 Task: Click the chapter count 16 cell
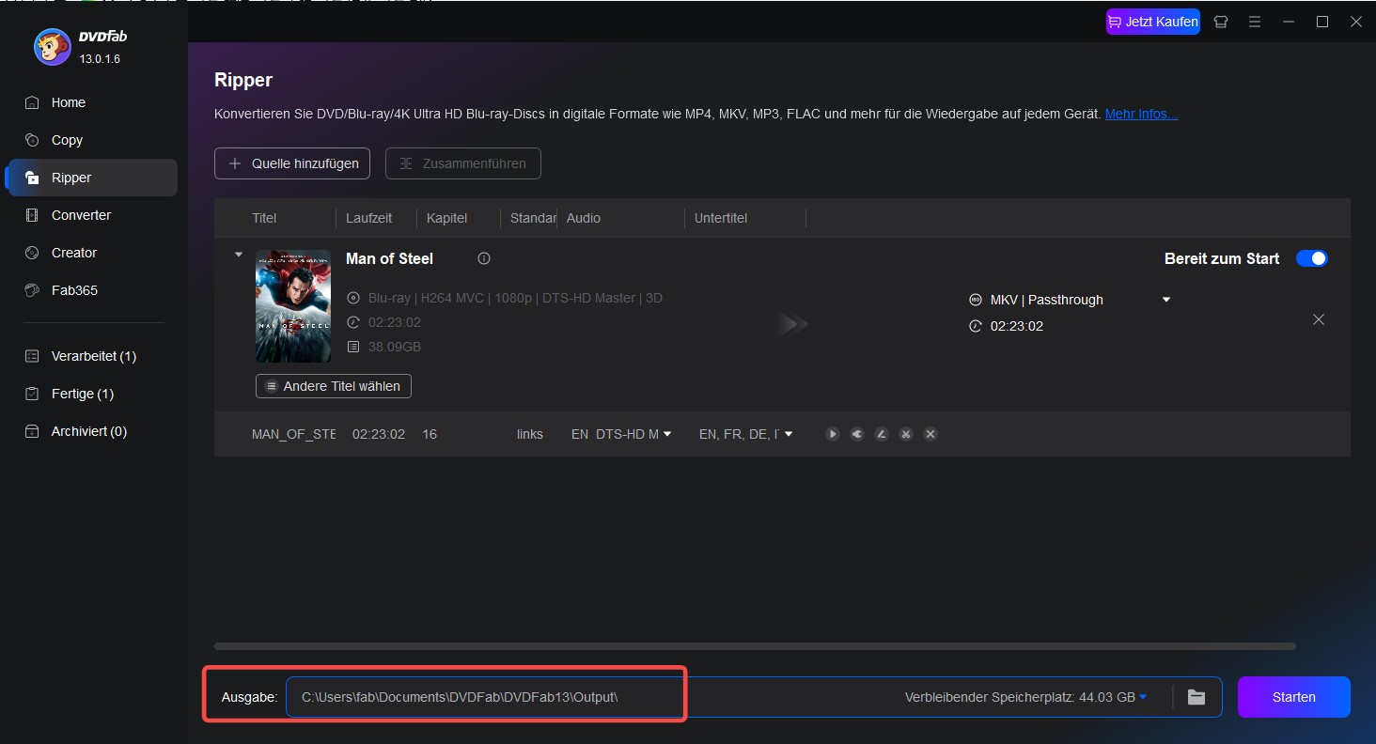[x=430, y=434]
